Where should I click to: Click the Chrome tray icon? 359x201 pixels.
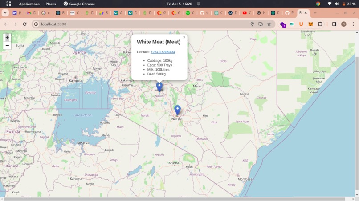point(318,4)
